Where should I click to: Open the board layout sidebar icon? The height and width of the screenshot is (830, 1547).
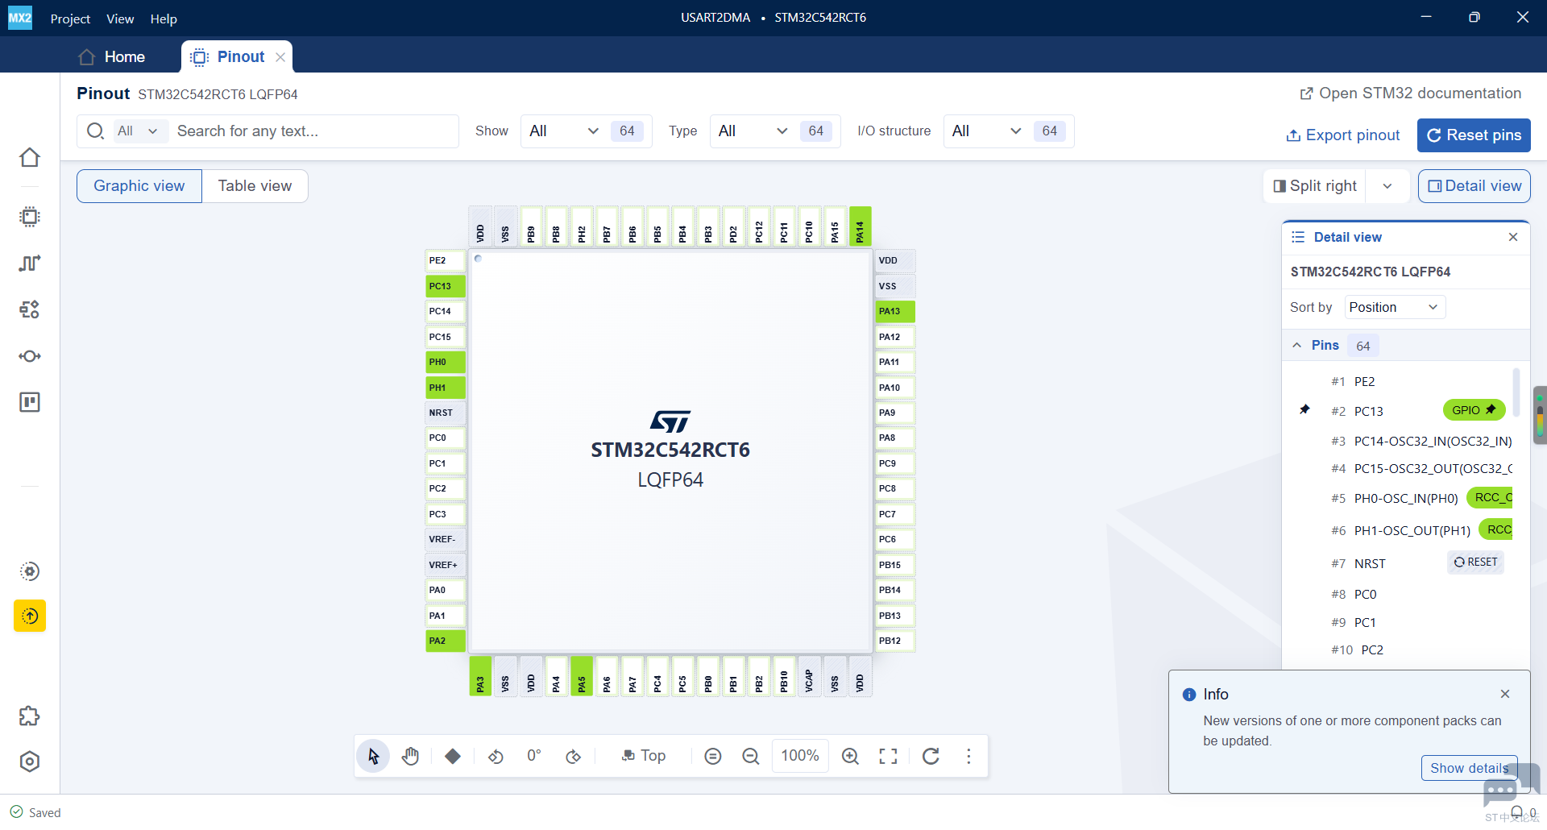click(30, 402)
